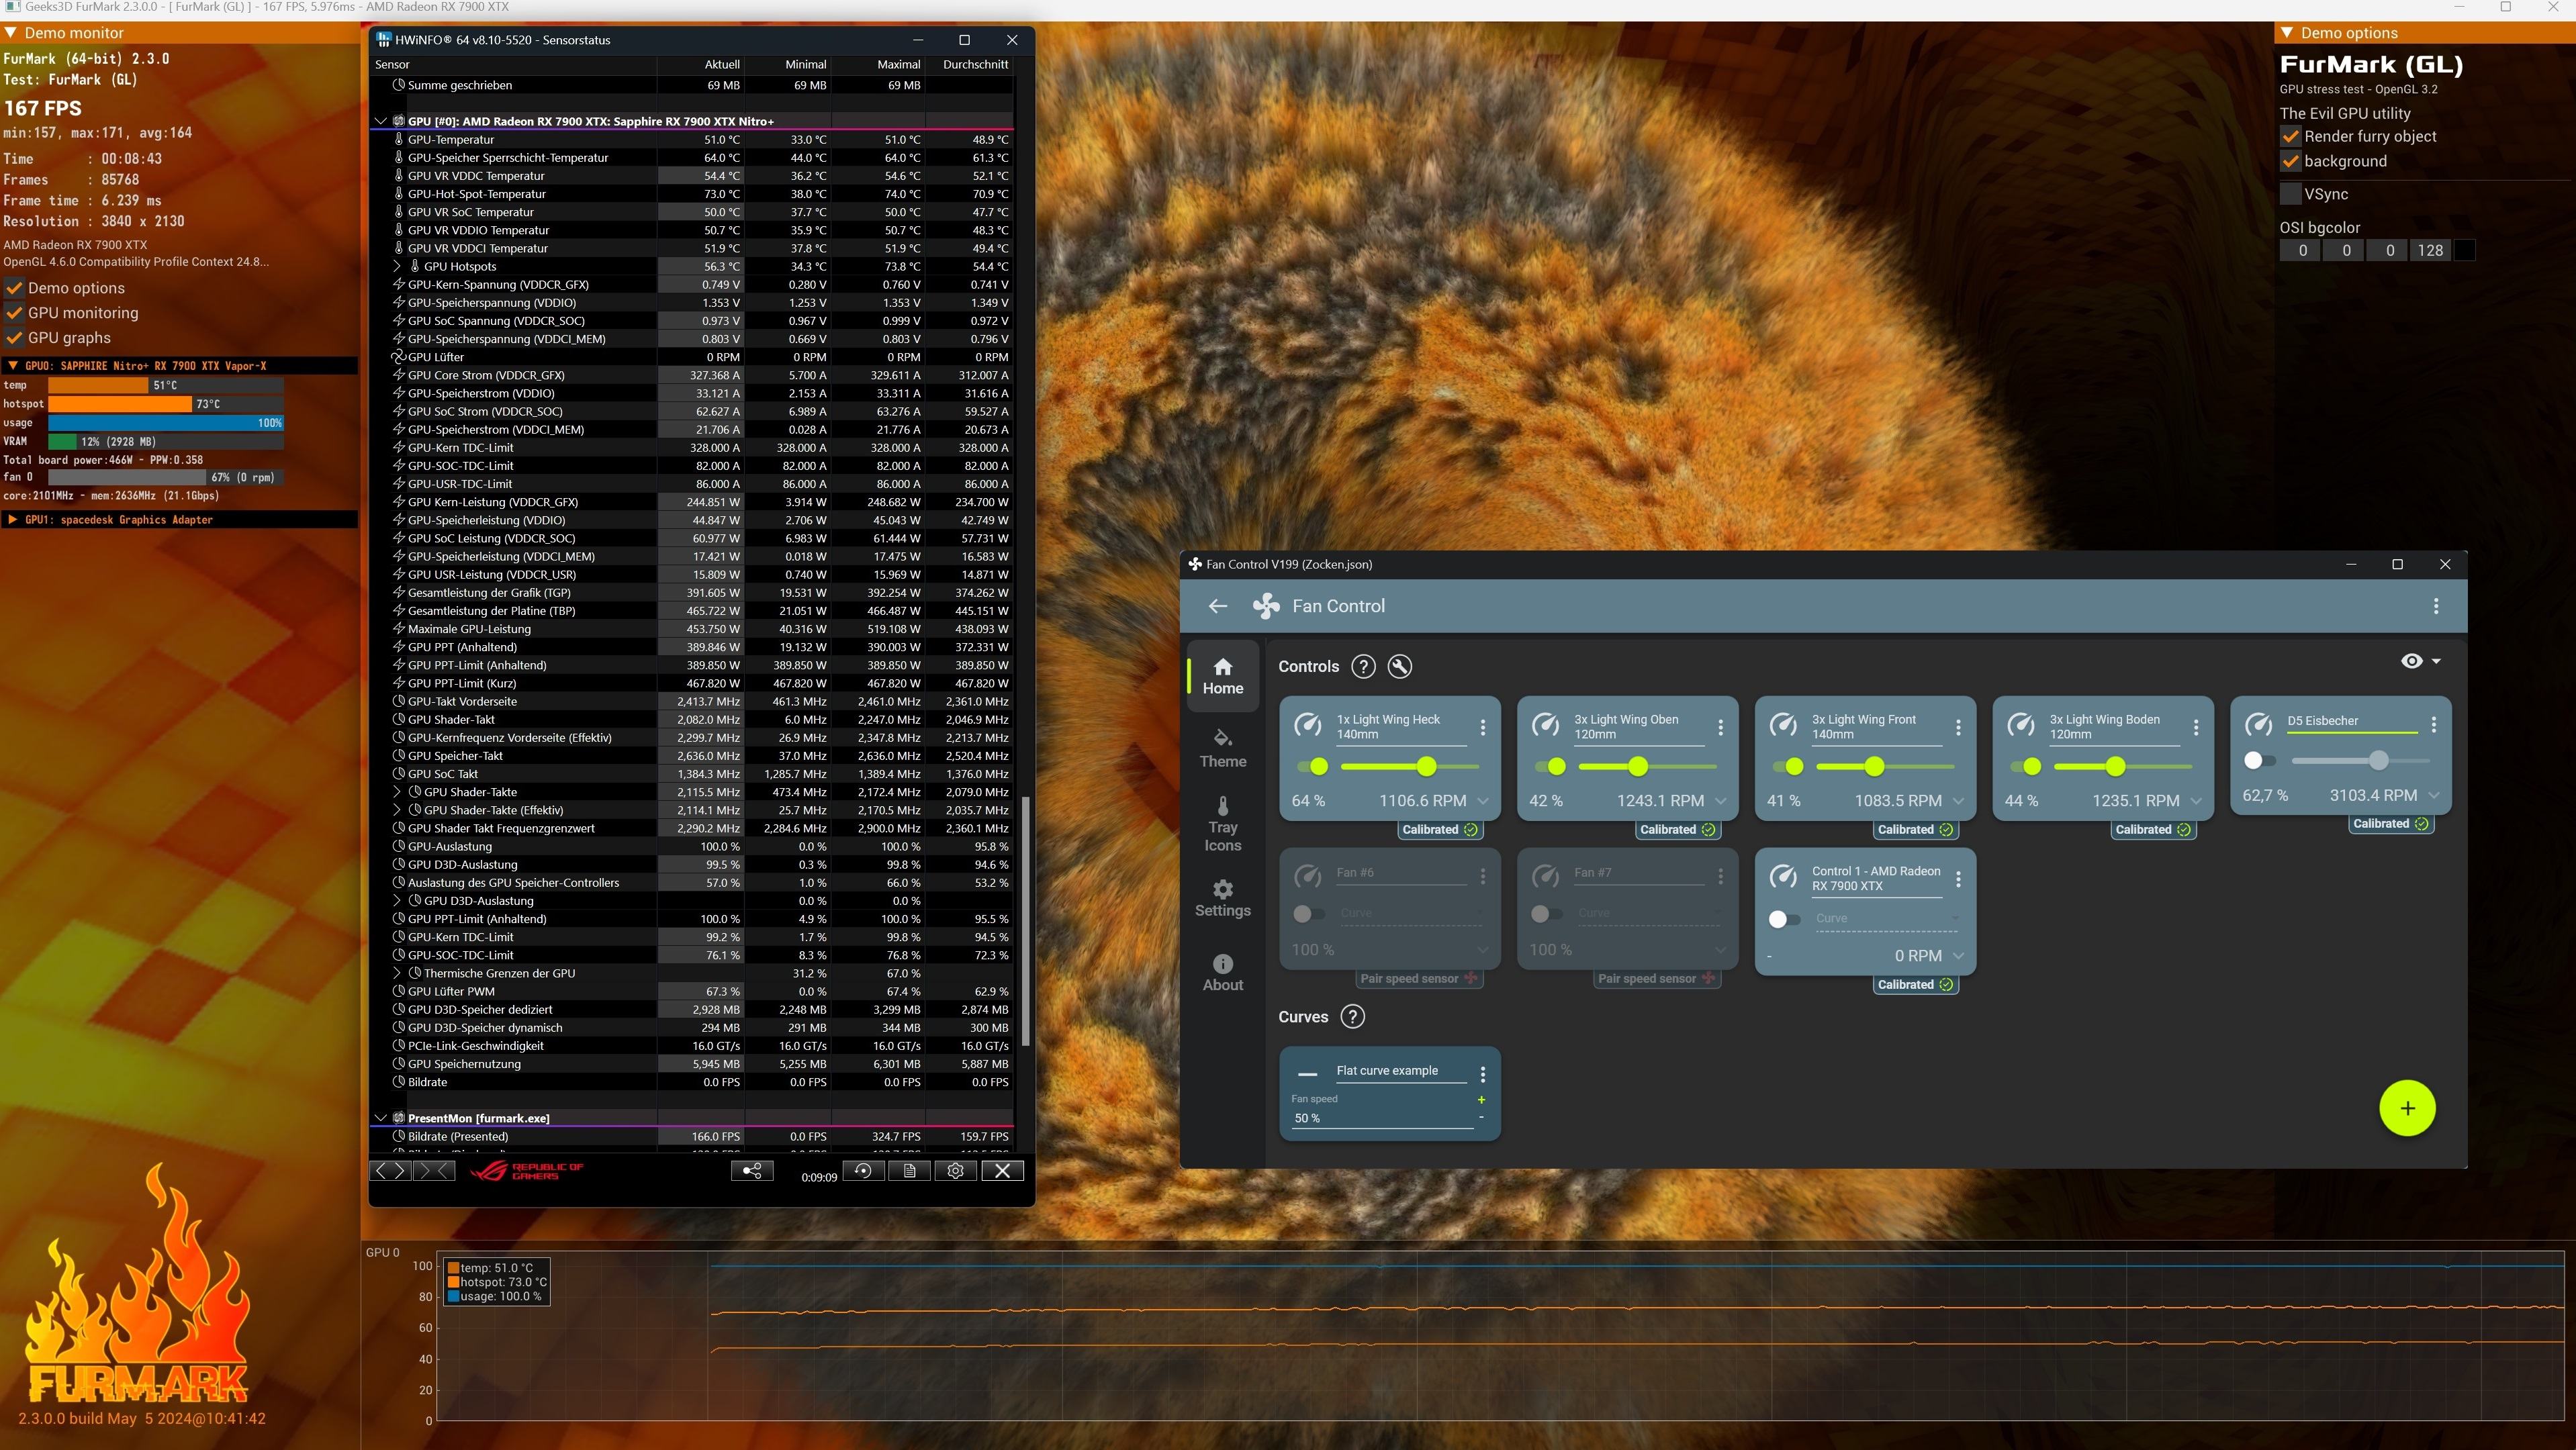Viewport: 2576px width, 1450px height.
Task: Click Fan Control back arrow
Action: (x=1217, y=606)
